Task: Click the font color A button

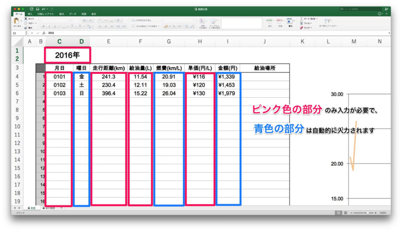Action: coord(80,26)
